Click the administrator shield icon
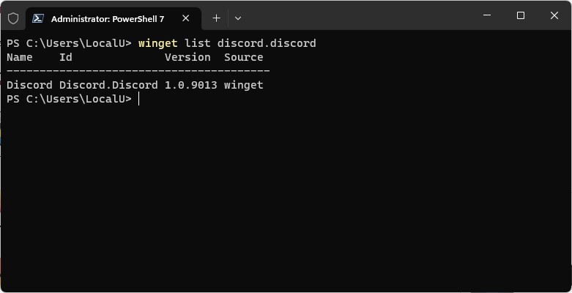The image size is (572, 293). pos(12,18)
